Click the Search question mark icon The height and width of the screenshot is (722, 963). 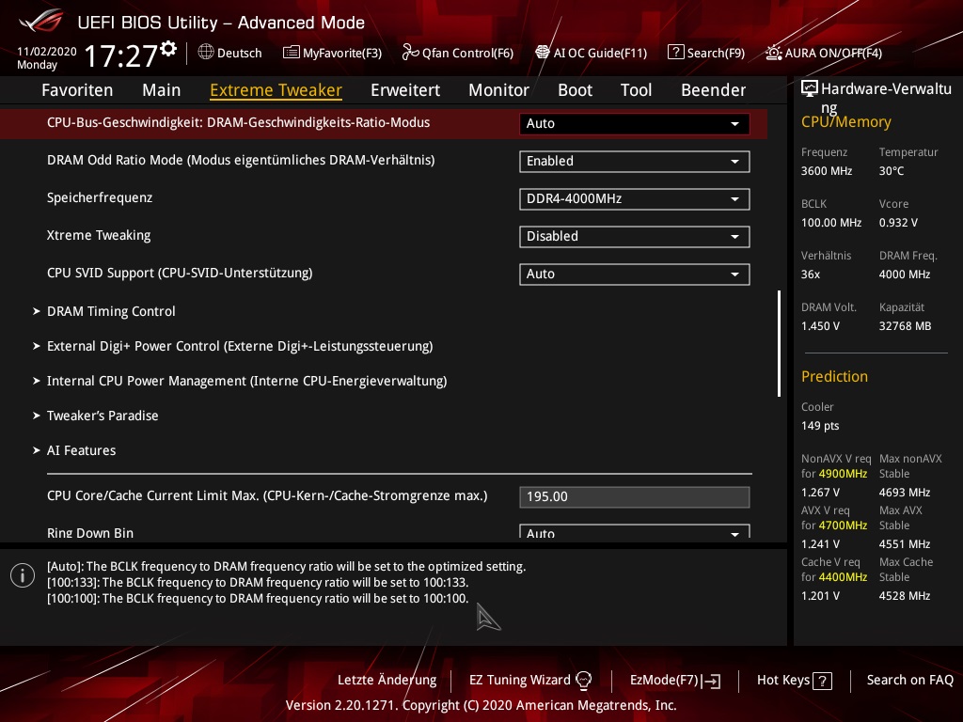click(x=675, y=53)
